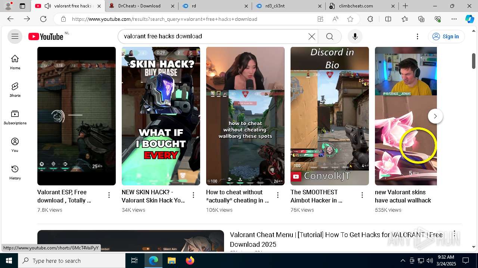Click the page vertical scrollbar thumb

474,61
